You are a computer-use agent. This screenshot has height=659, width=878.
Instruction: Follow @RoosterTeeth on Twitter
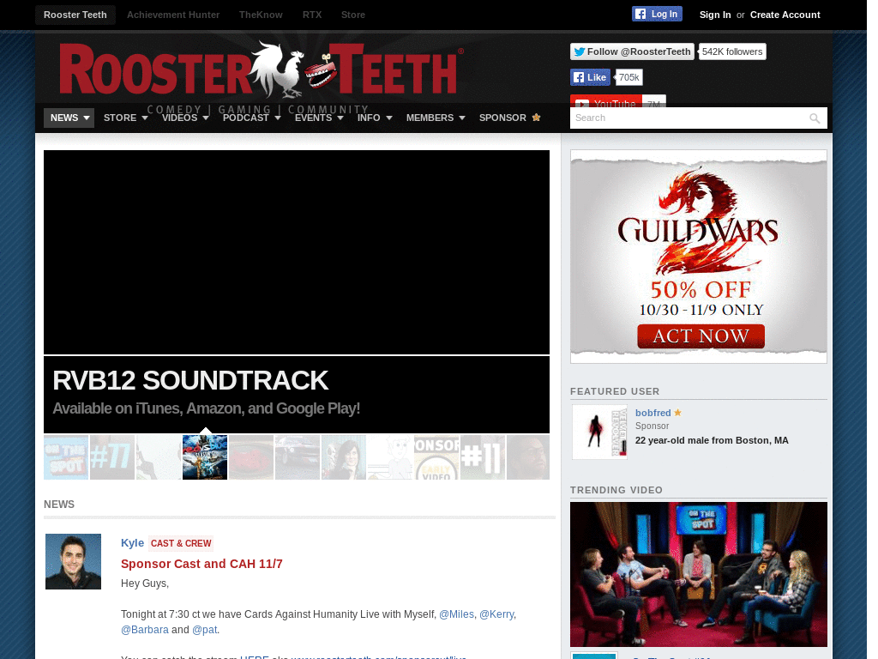pyautogui.click(x=632, y=51)
